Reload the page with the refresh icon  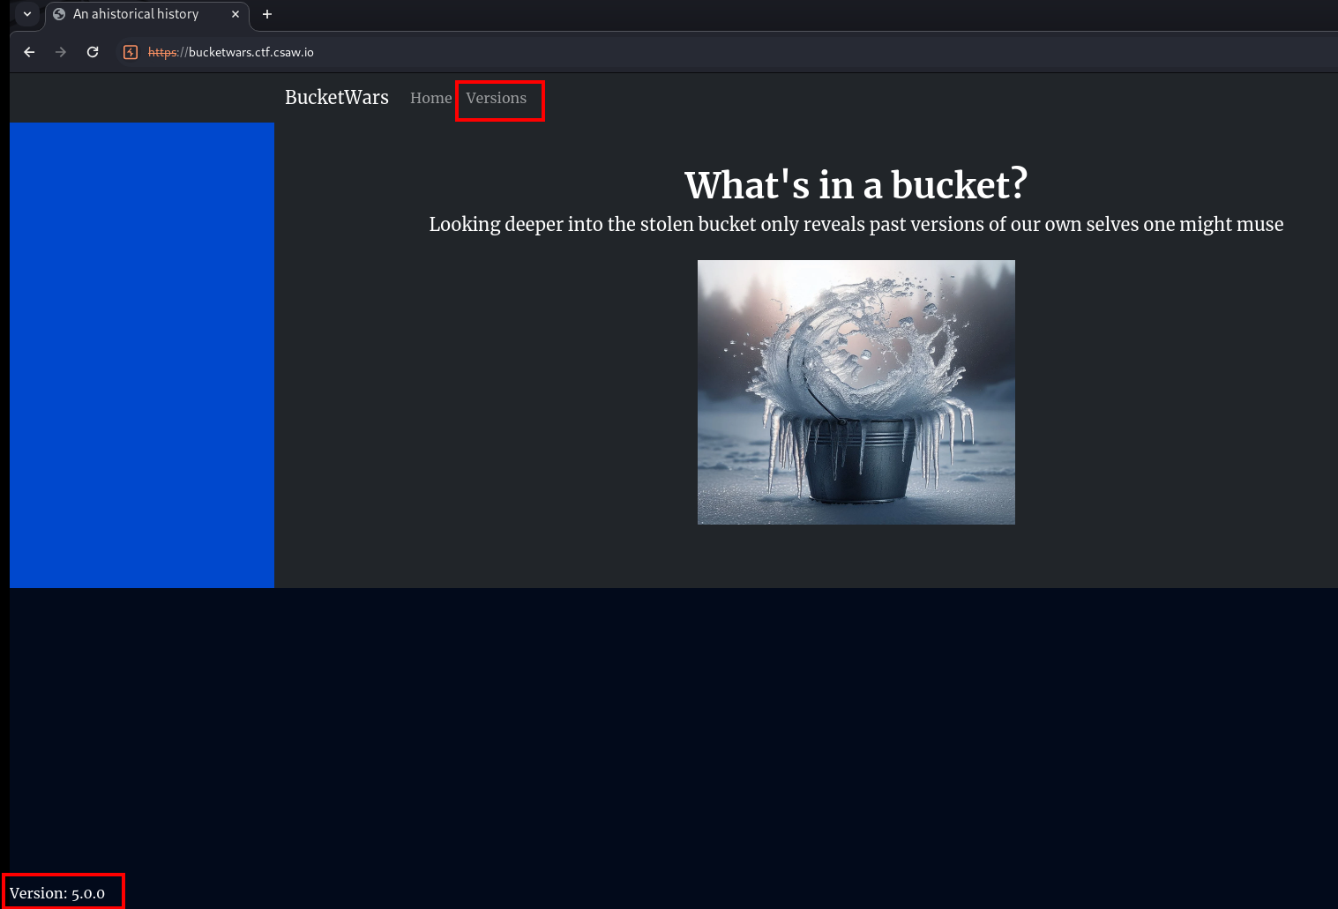tap(93, 52)
